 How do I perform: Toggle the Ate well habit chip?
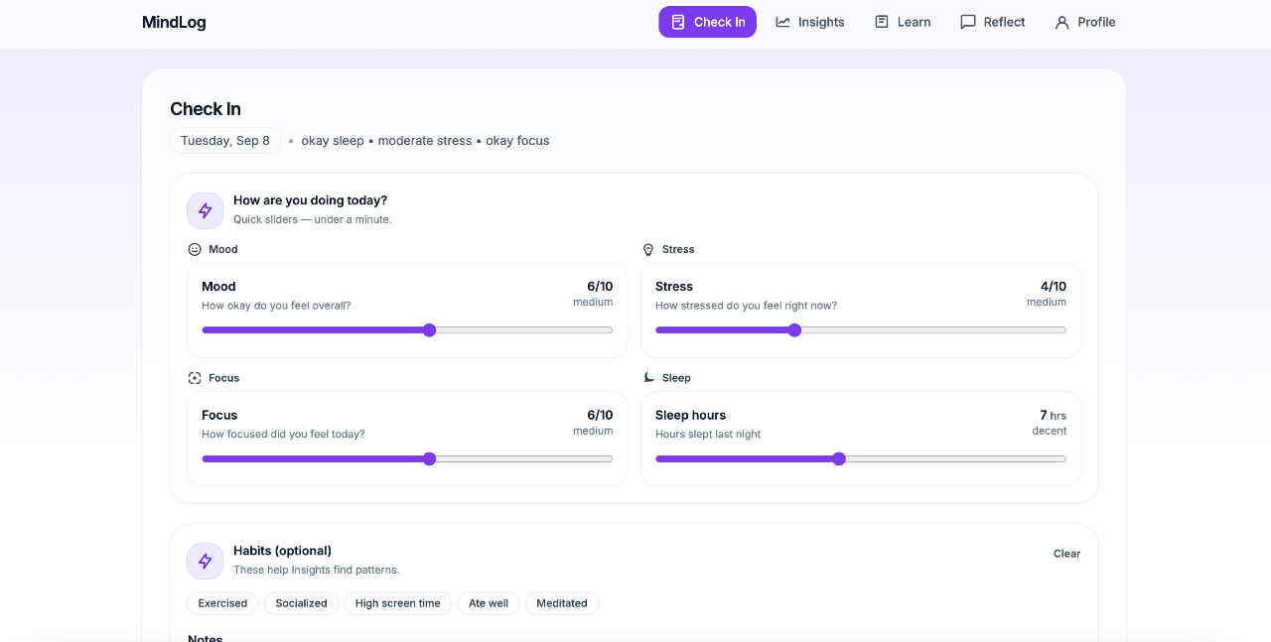[x=489, y=603]
